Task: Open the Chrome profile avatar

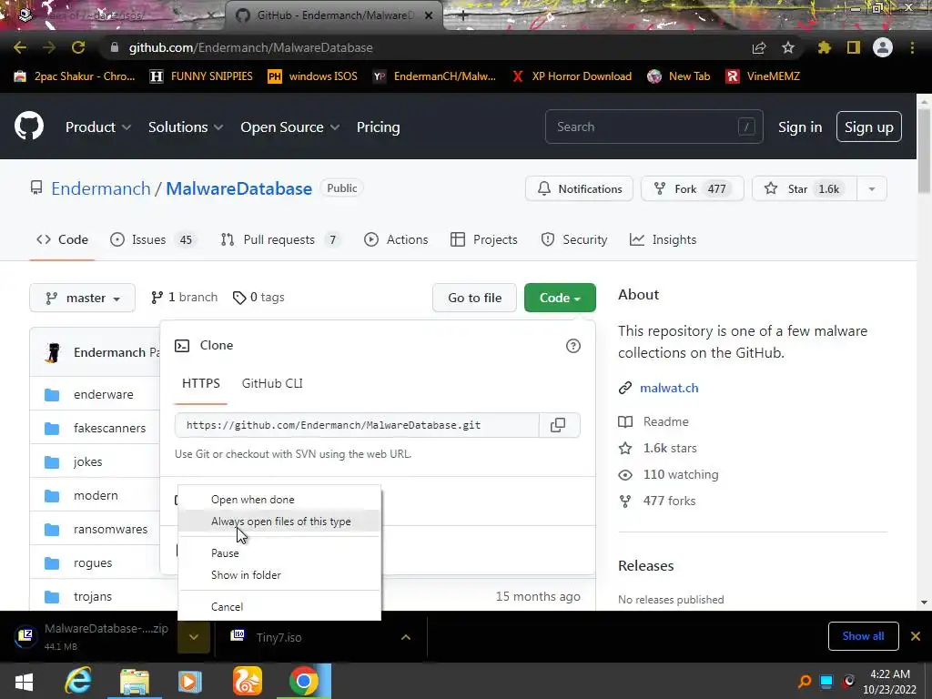Action: 883,47
